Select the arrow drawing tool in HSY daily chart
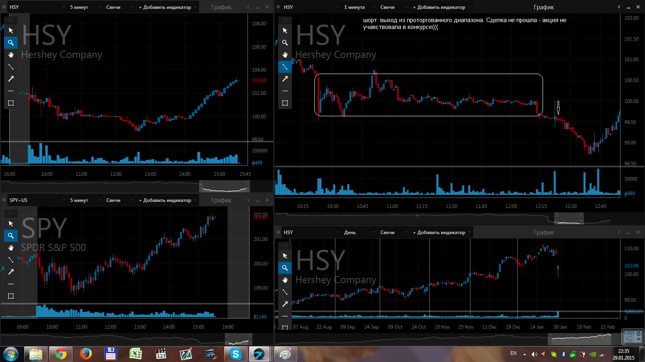645x362 pixels. [285, 304]
